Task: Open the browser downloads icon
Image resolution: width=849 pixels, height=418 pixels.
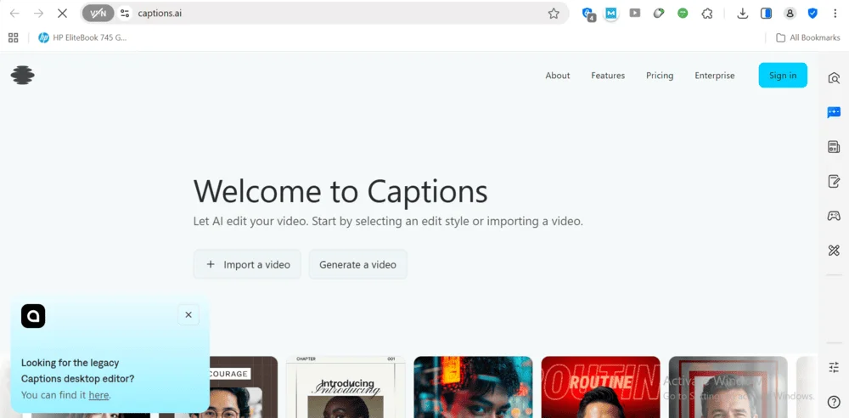Action: pyautogui.click(x=743, y=14)
